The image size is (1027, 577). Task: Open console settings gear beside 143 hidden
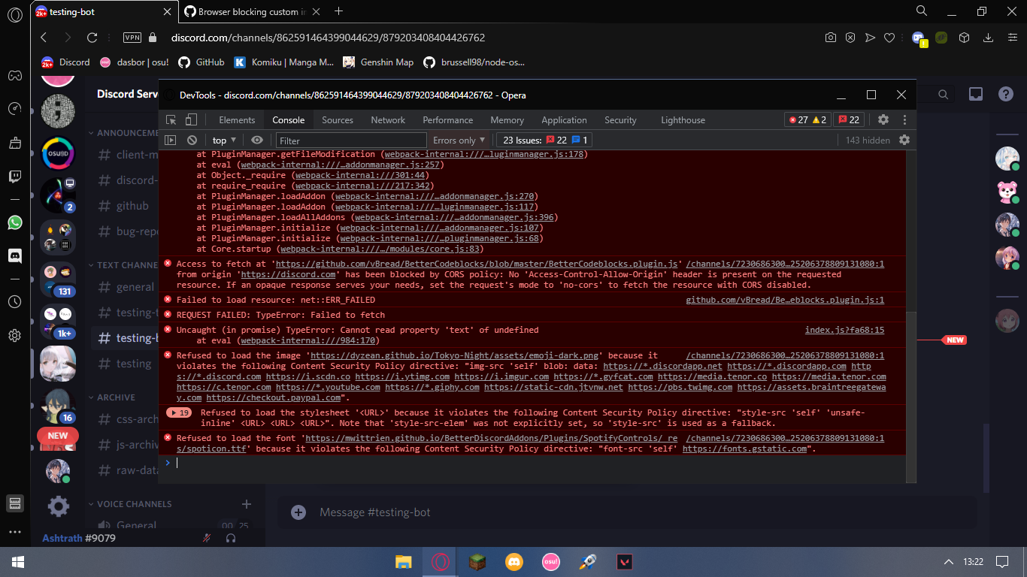904,140
